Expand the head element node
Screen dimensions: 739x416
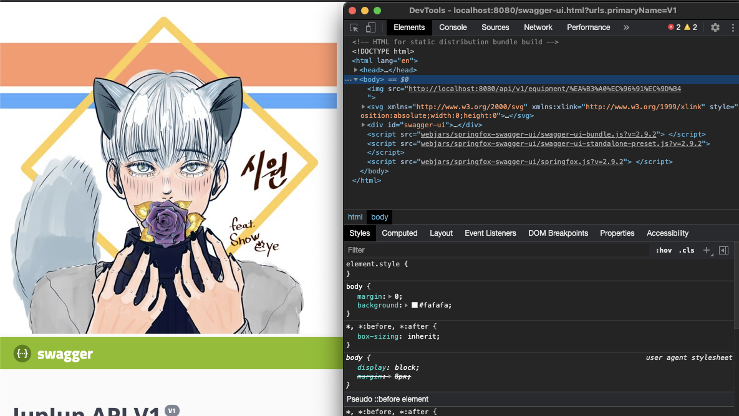tap(356, 70)
